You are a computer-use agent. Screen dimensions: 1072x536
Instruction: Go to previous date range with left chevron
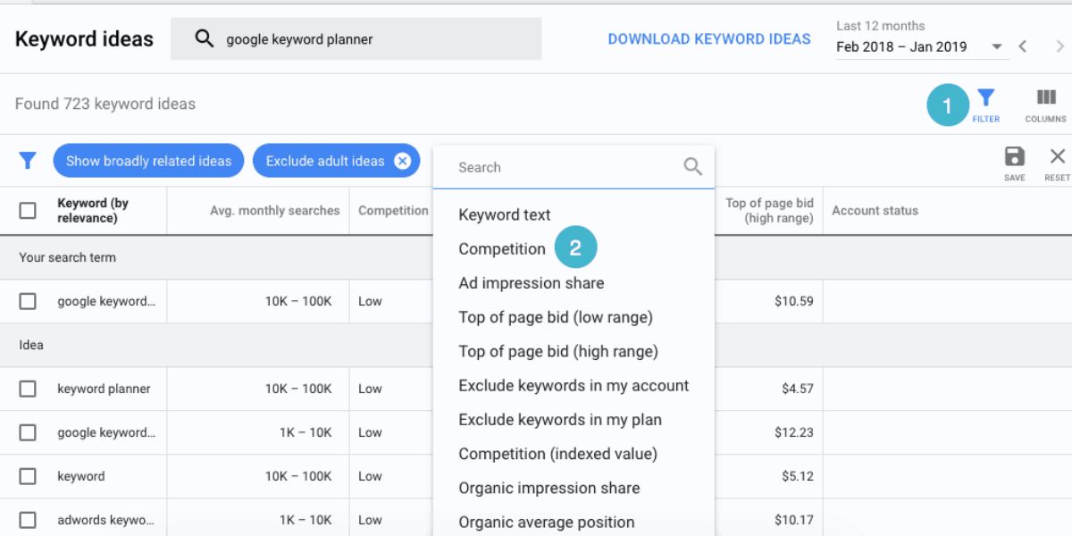pyautogui.click(x=1023, y=46)
